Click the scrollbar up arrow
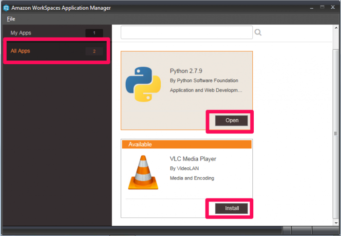 tap(336, 28)
